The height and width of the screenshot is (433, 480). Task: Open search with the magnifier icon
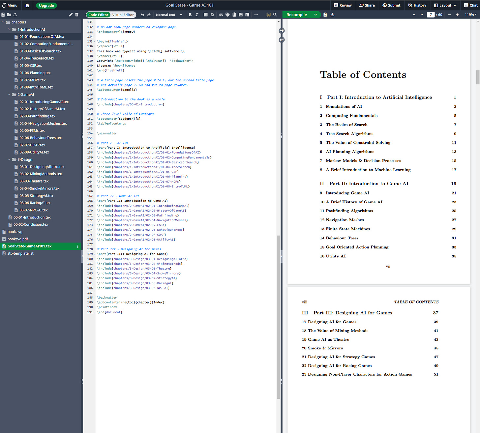pyautogui.click(x=275, y=15)
